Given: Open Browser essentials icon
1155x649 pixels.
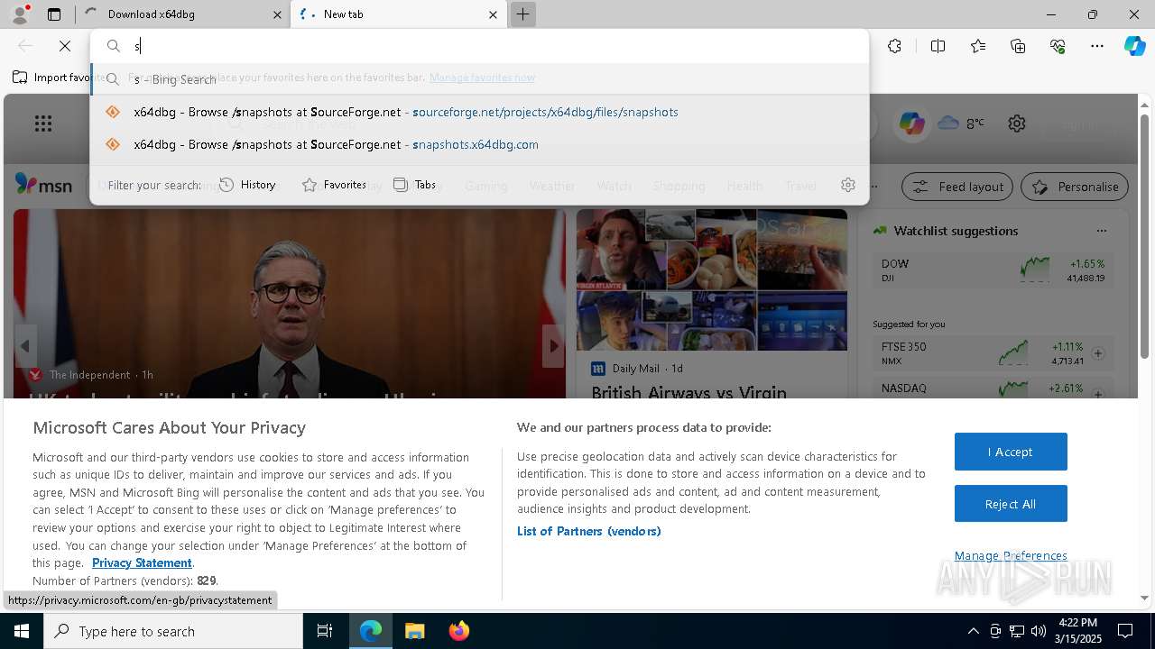Looking at the screenshot, I should click(x=1058, y=46).
